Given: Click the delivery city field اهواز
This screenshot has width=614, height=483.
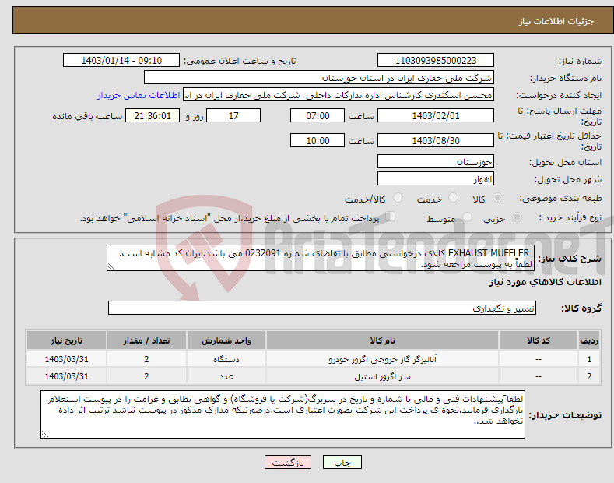Looking at the screenshot, I should tap(436, 178).
